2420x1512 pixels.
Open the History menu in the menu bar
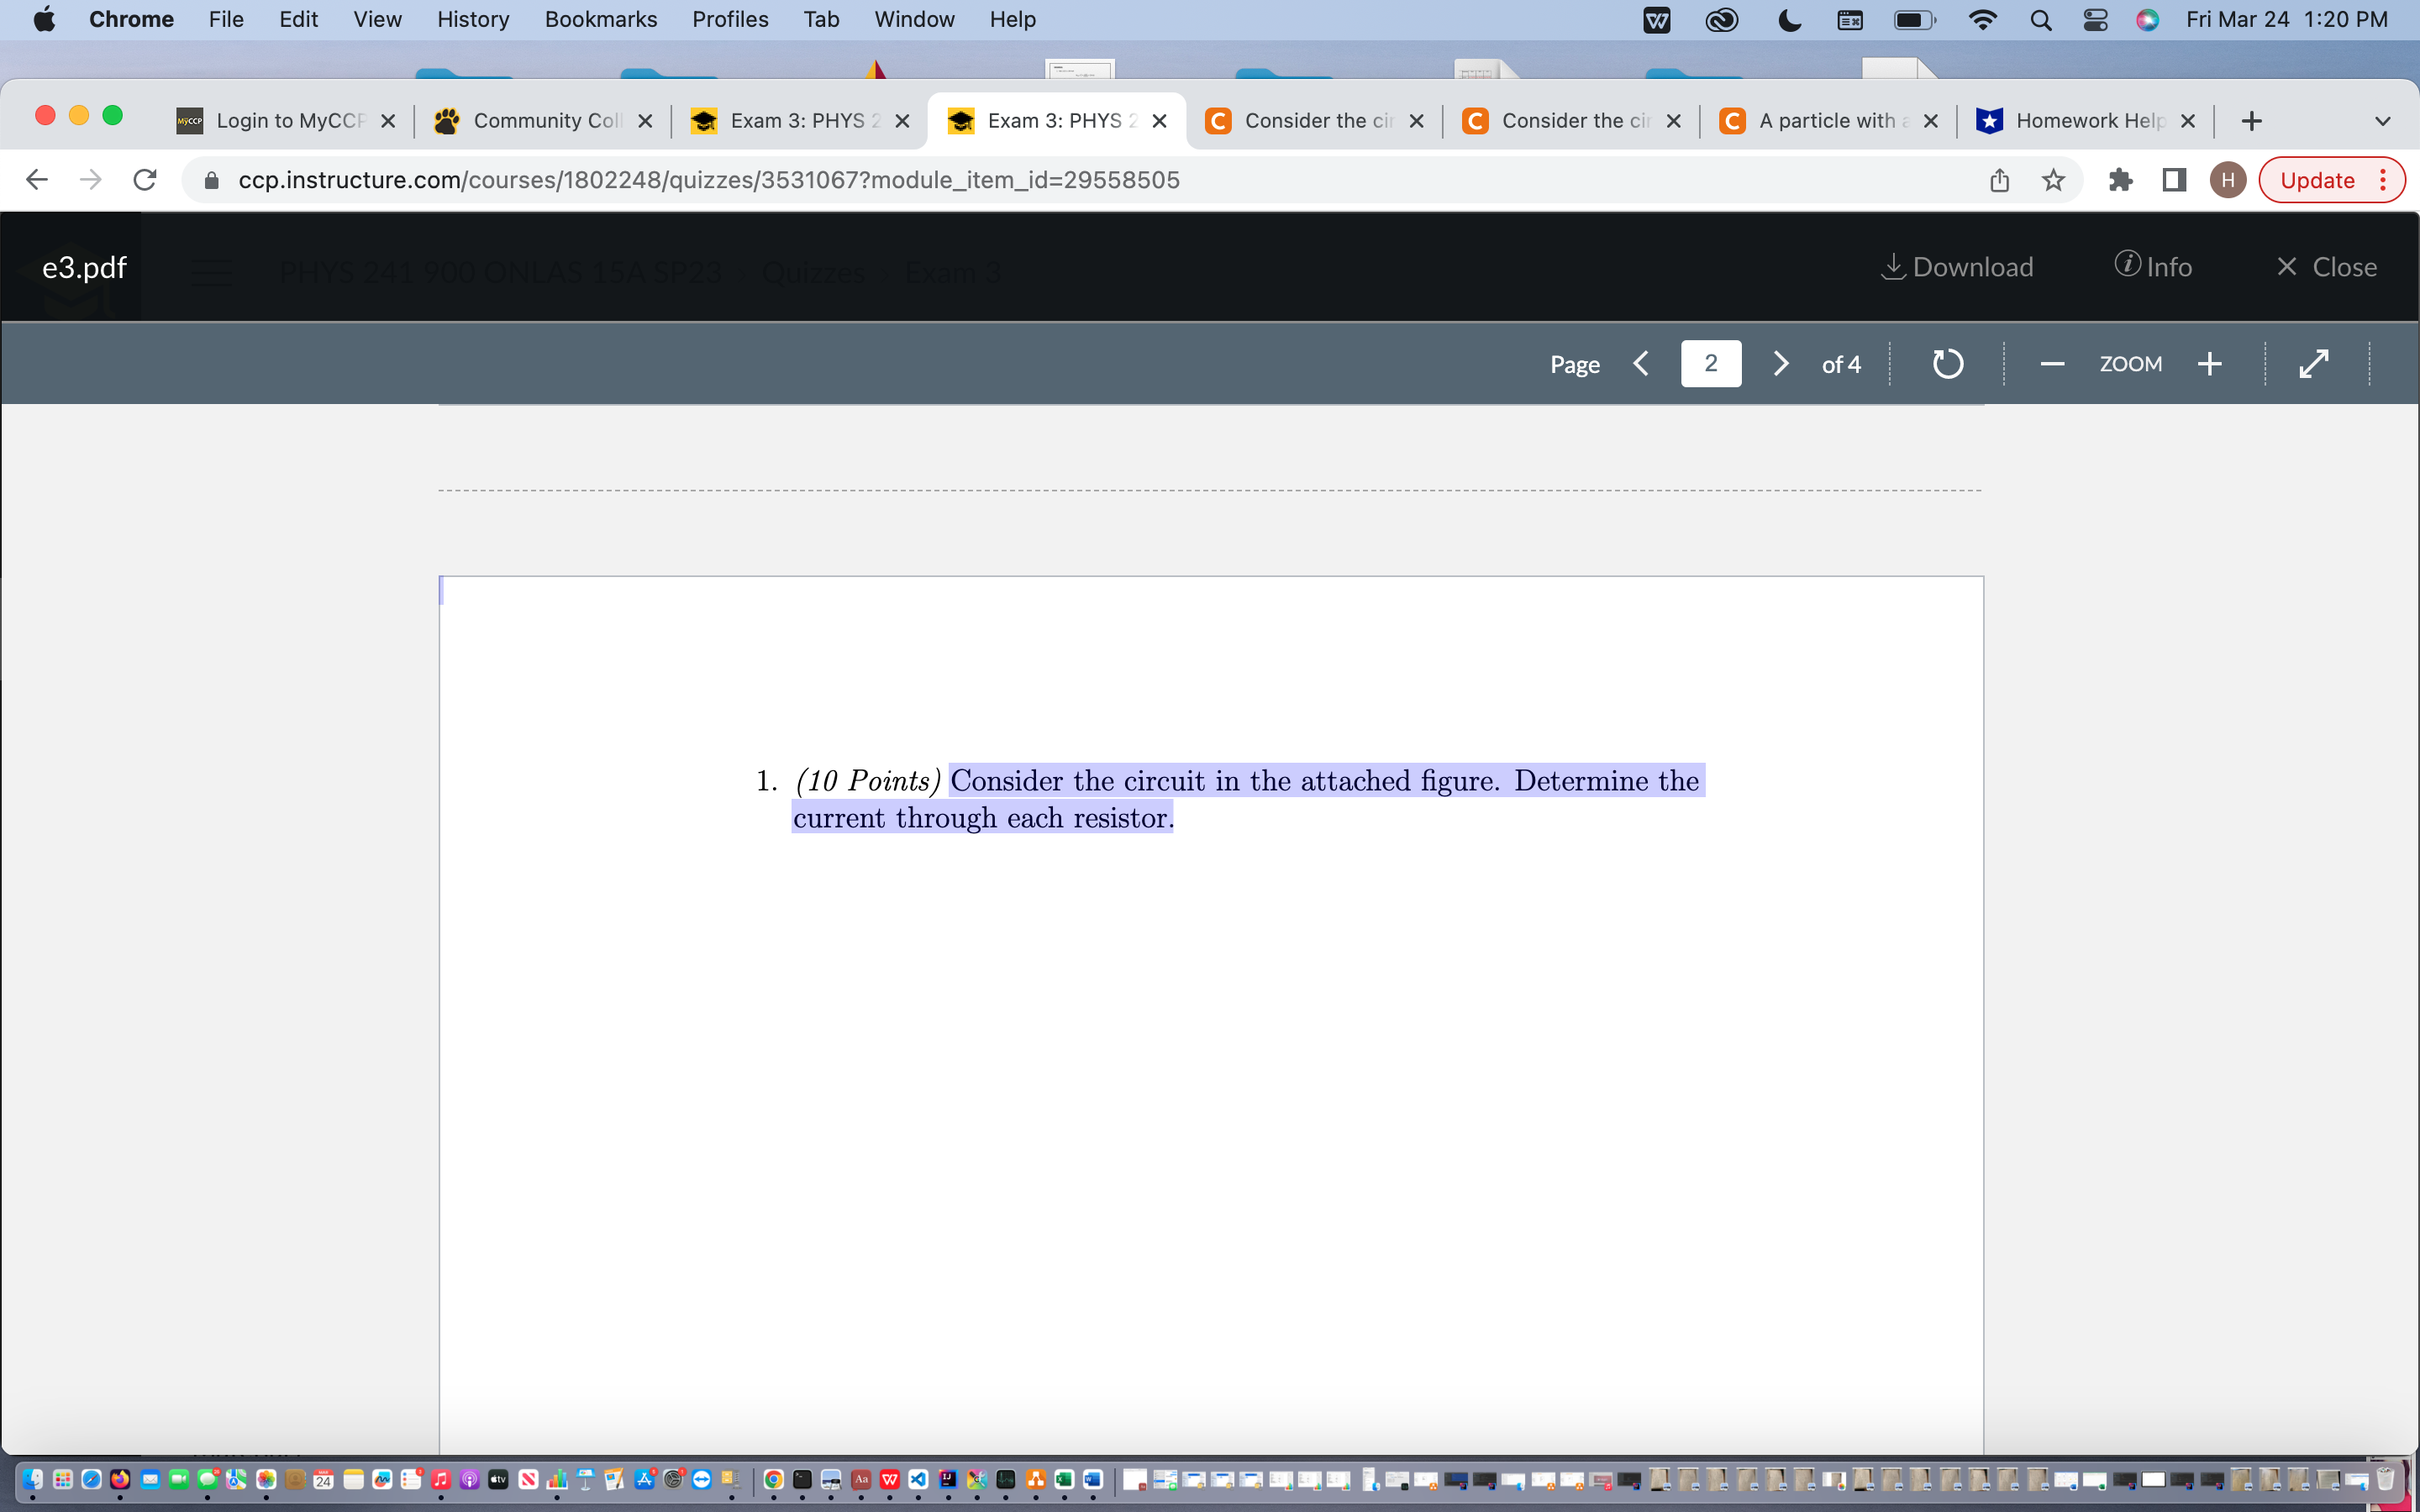471,19
